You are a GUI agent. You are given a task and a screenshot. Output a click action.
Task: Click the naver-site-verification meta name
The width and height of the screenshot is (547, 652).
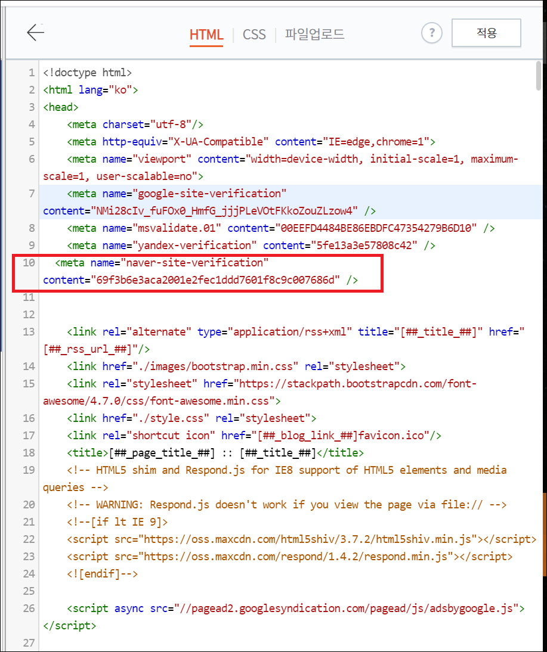(x=194, y=263)
